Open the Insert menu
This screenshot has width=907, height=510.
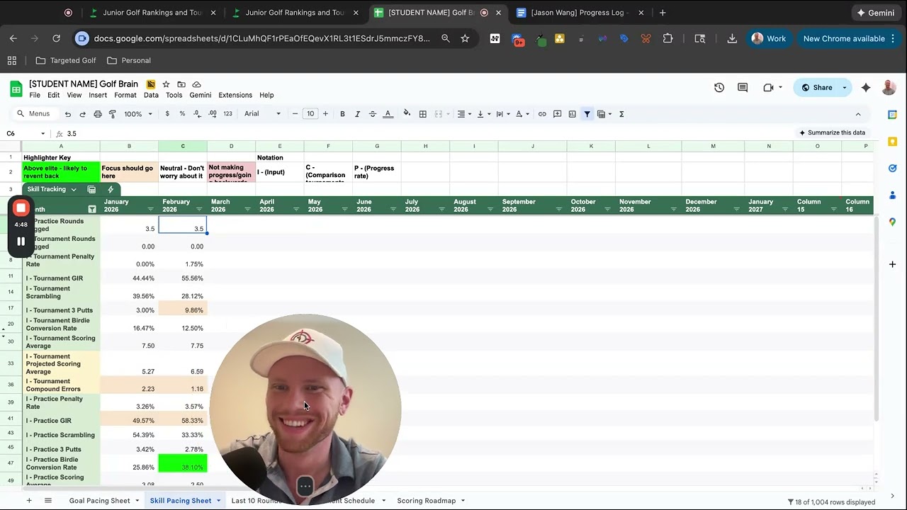tap(98, 95)
